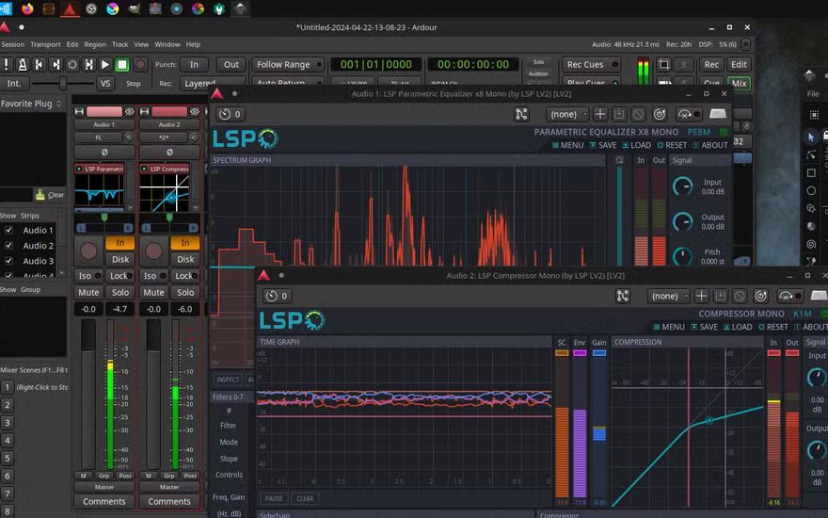The height and width of the screenshot is (518, 828).
Task: Open Audio 1 Grp group selector
Action: [x=104, y=476]
